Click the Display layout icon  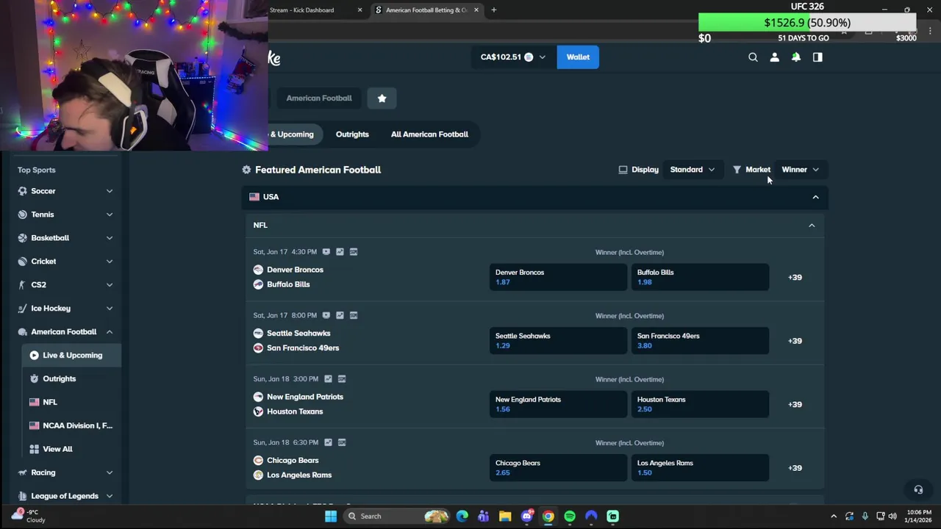623,170
